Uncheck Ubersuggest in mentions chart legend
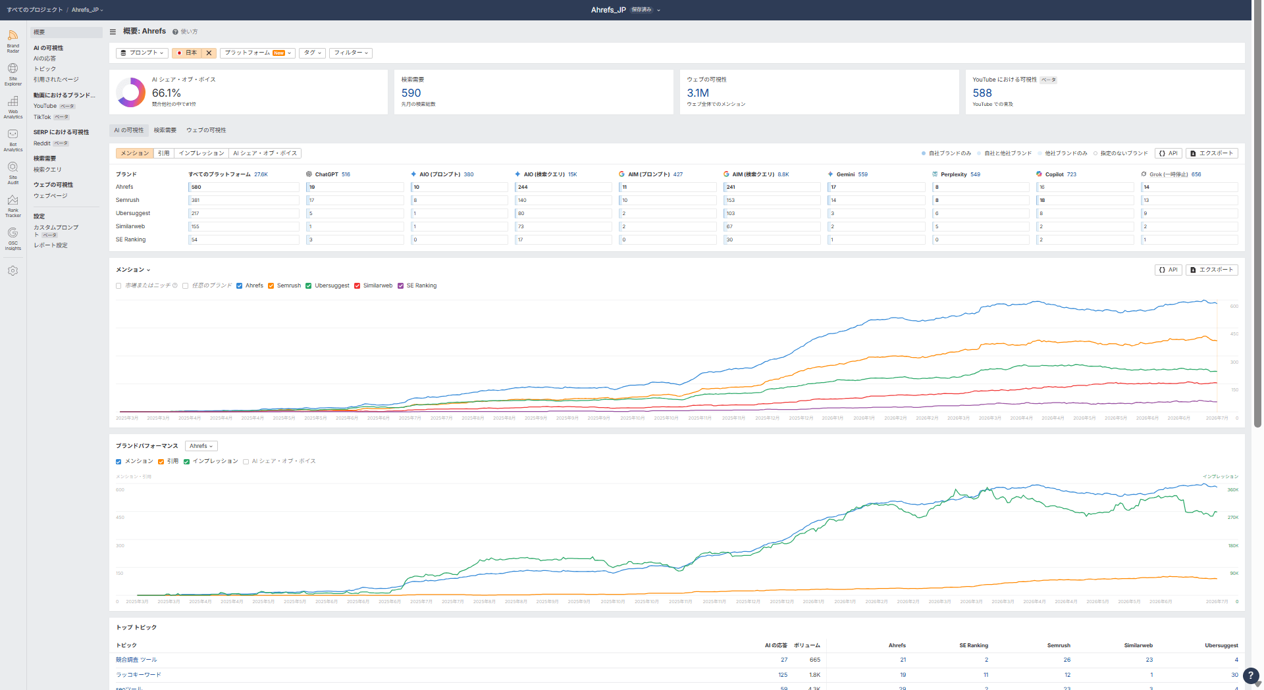Image resolution: width=1264 pixels, height=690 pixels. (x=308, y=286)
